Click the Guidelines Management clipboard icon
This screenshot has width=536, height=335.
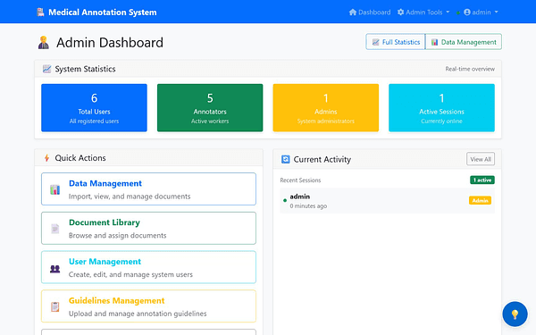coord(54,306)
